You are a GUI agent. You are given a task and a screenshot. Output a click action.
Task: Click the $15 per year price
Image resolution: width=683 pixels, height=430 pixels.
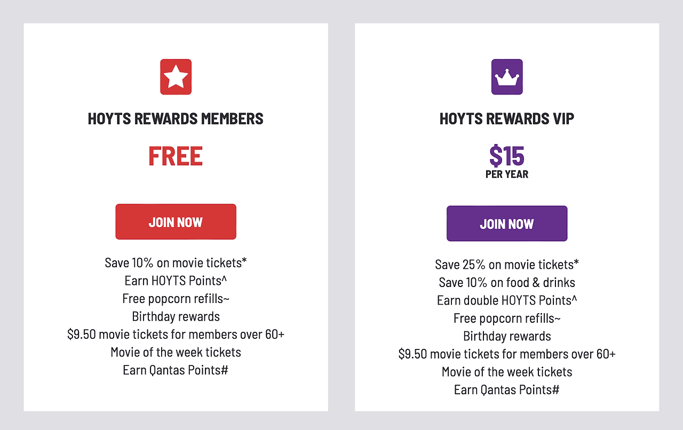click(507, 162)
